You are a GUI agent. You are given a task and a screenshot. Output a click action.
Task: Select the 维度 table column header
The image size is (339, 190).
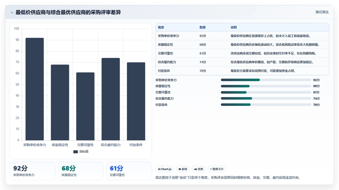161,27
